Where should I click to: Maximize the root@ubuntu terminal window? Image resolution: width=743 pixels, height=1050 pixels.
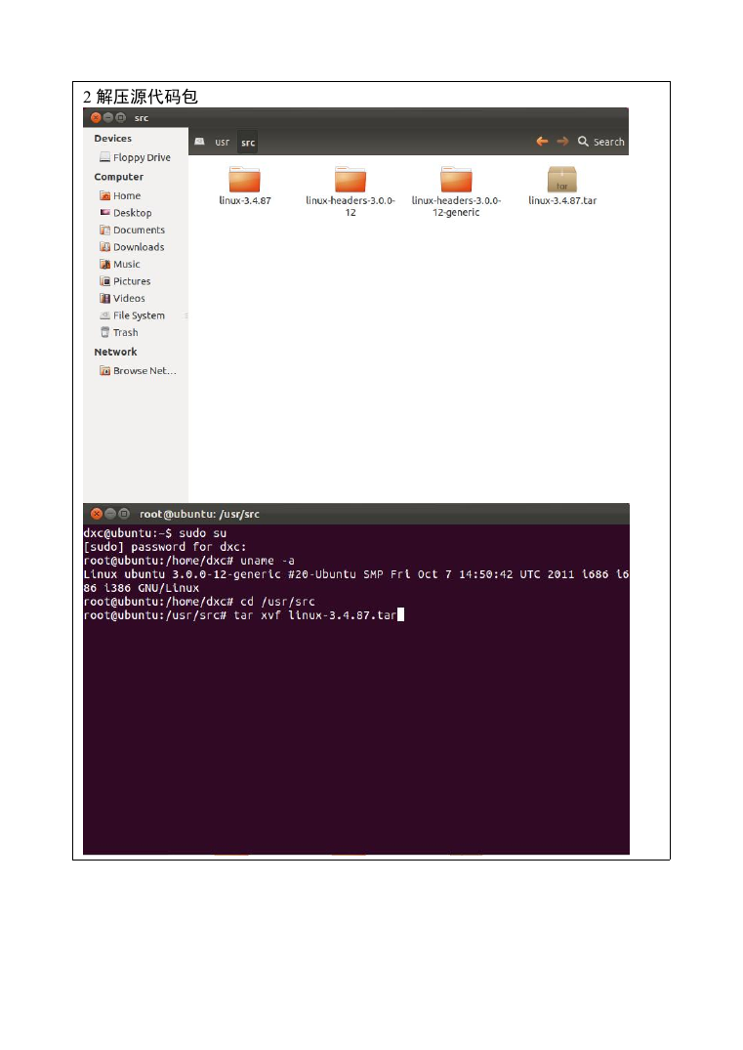click(124, 514)
